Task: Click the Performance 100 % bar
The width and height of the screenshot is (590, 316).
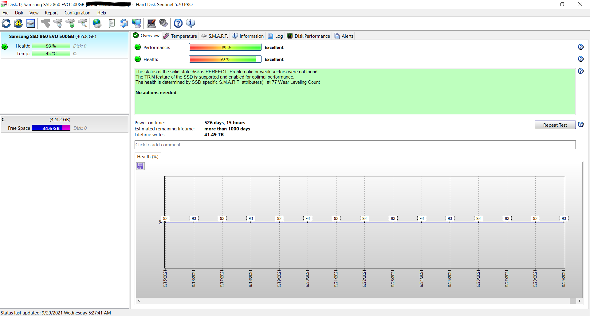Action: [x=225, y=47]
